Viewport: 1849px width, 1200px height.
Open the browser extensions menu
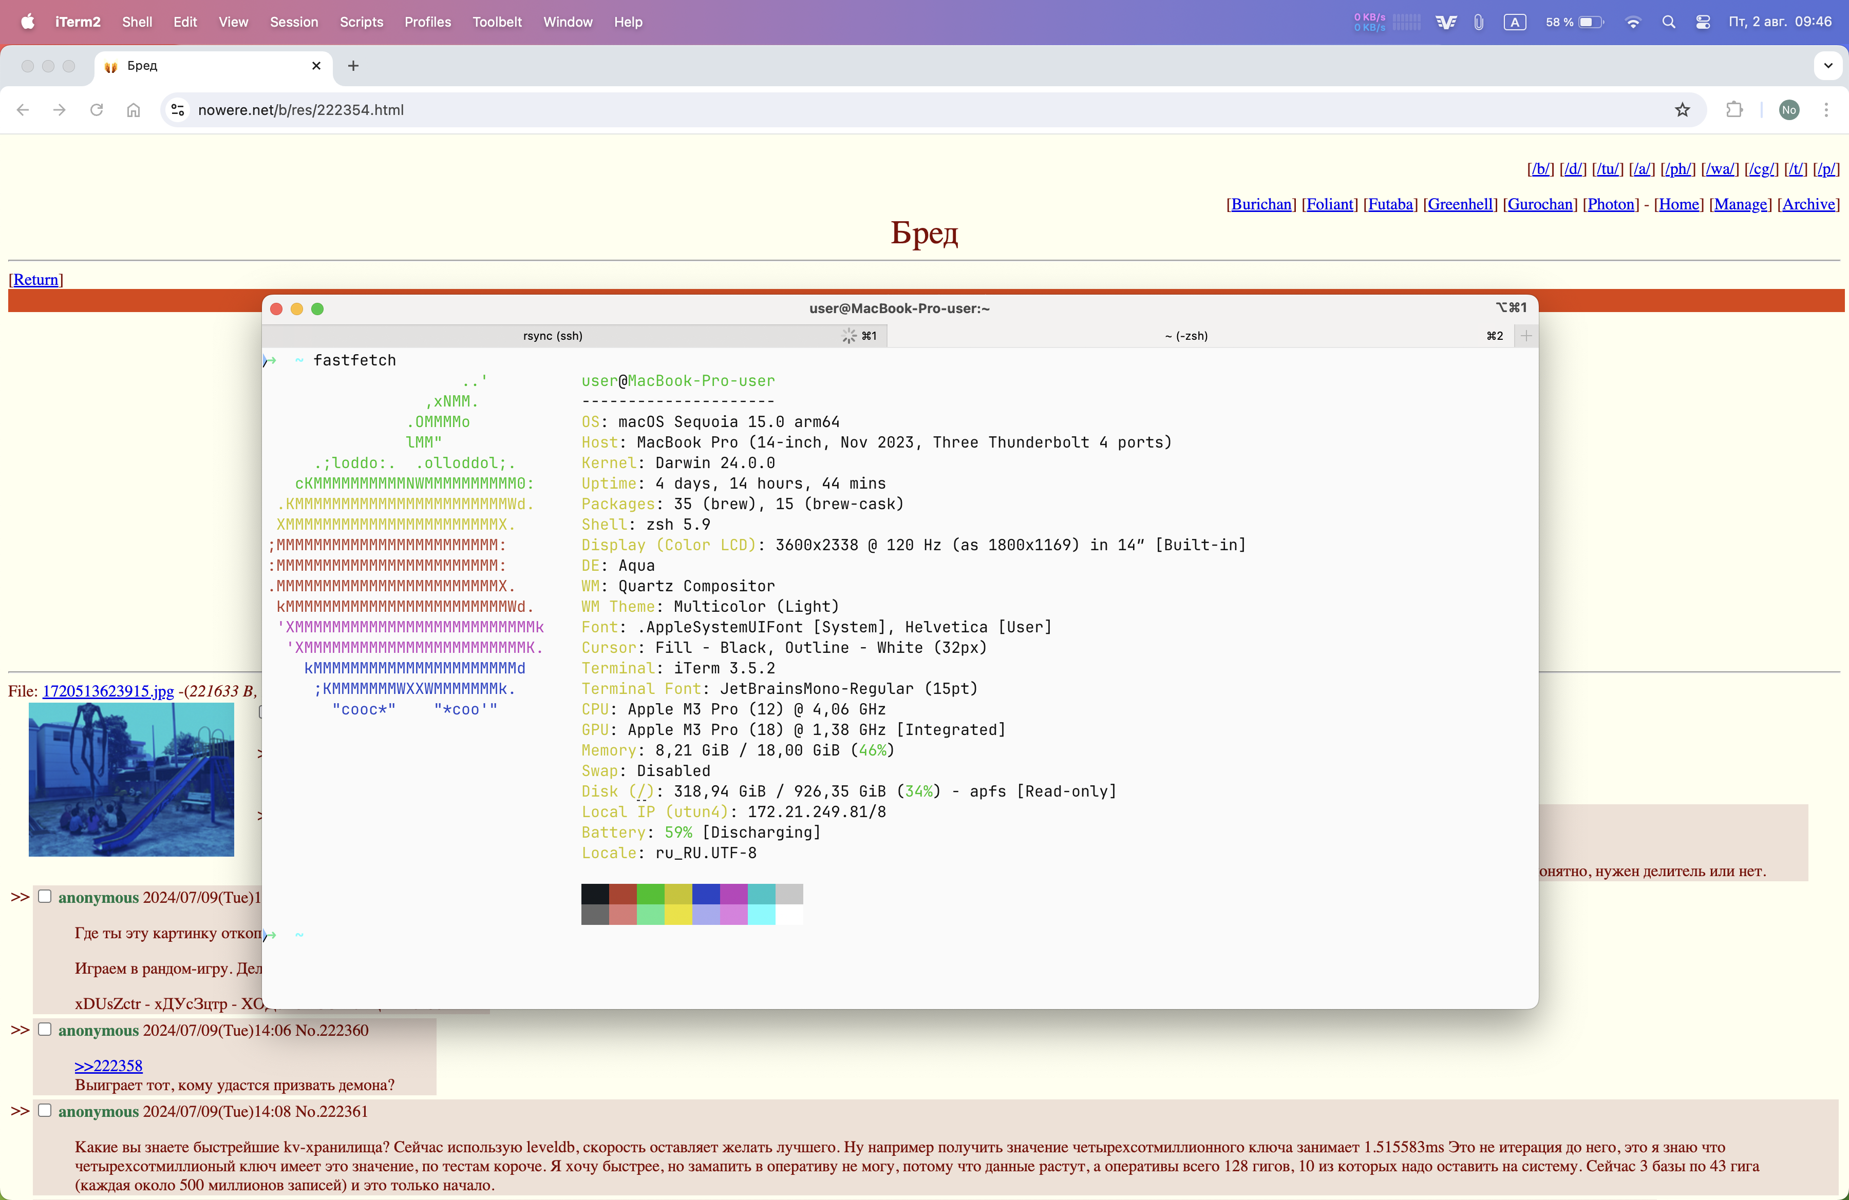coord(1735,109)
